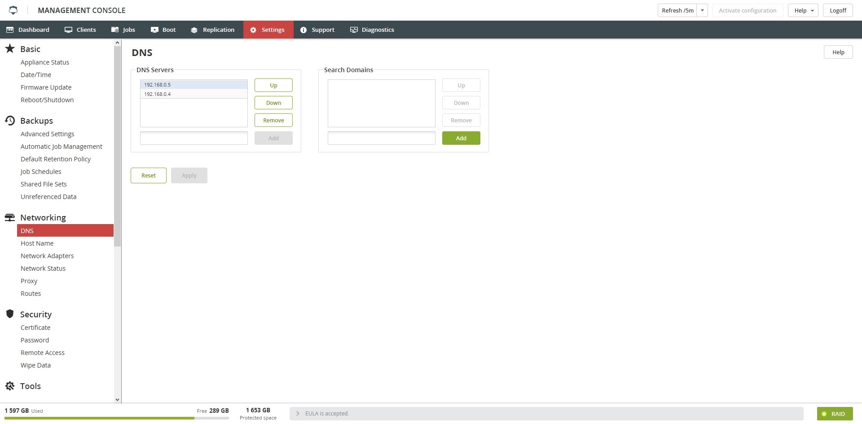Click the Support info icon
The image size is (862, 424).
(x=303, y=30)
